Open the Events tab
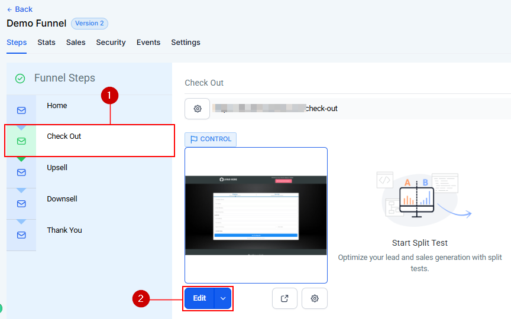Screen dimensions: 511x319 148,43
